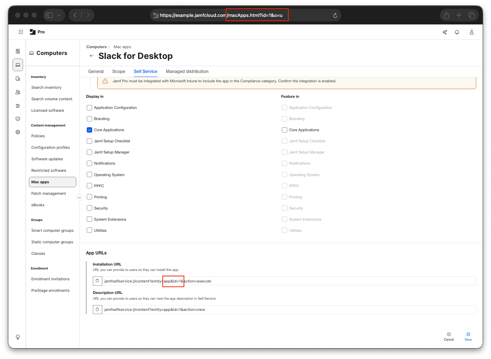Check PPPC under Display in
The height and width of the screenshot is (359, 491).
tap(89, 186)
